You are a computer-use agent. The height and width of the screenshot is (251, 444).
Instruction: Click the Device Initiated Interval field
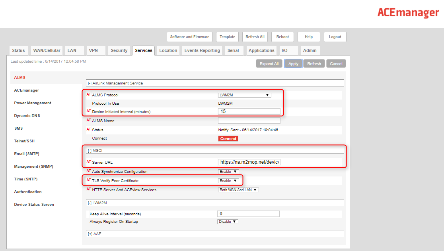click(249, 112)
